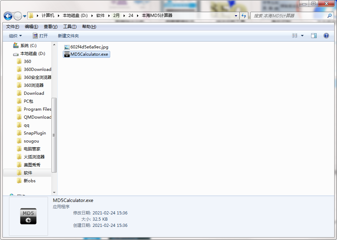Refresh the current folder view

pyautogui.click(x=243, y=16)
